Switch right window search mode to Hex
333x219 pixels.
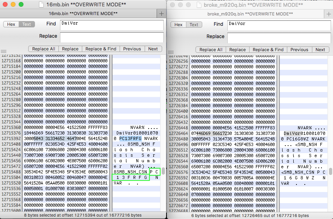click(x=178, y=25)
